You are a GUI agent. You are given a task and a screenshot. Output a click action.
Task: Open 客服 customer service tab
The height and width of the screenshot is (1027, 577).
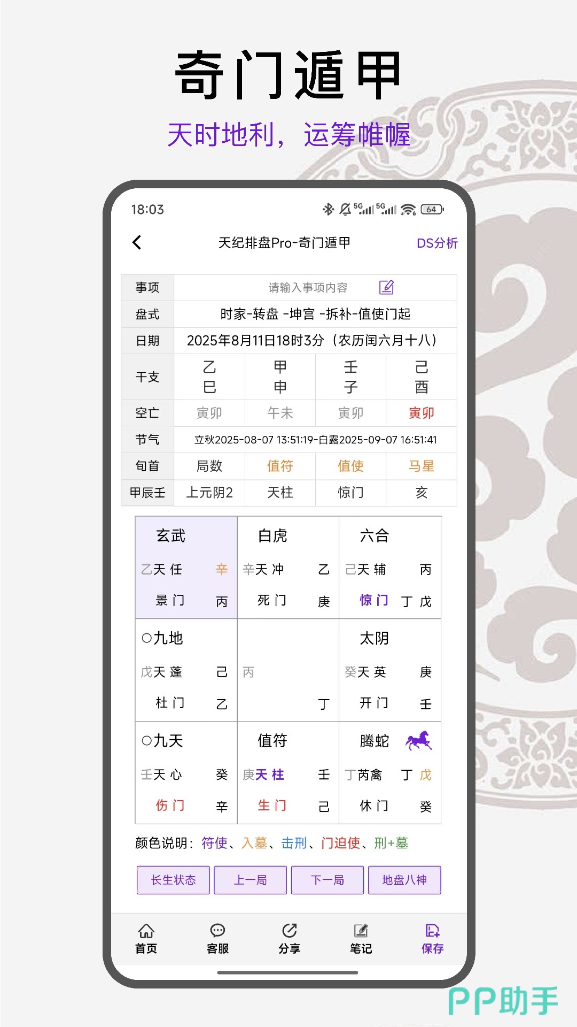pyautogui.click(x=217, y=939)
